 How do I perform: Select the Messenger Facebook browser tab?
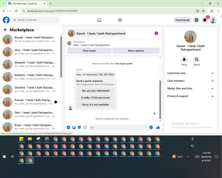tap(27, 4)
